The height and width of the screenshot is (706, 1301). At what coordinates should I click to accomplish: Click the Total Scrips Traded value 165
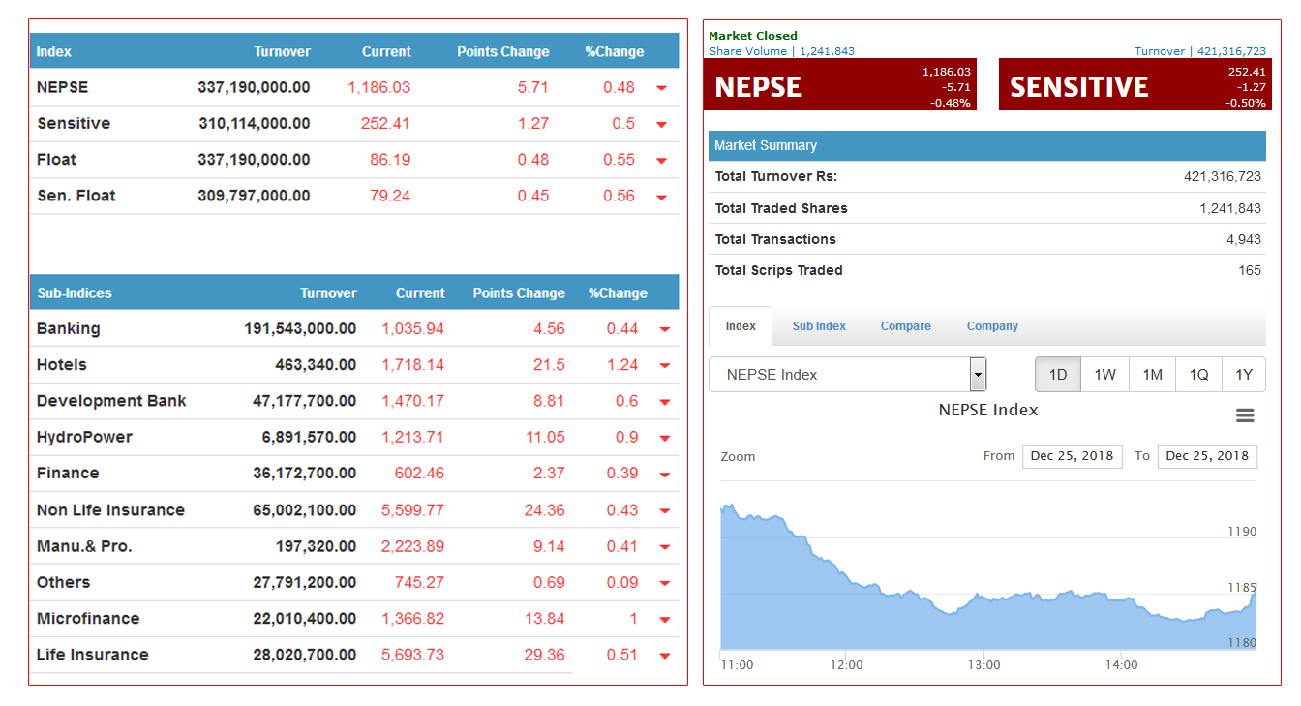coord(1250,270)
